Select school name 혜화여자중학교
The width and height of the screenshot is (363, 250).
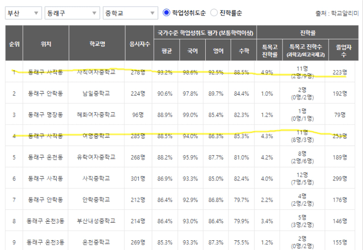coord(96,115)
